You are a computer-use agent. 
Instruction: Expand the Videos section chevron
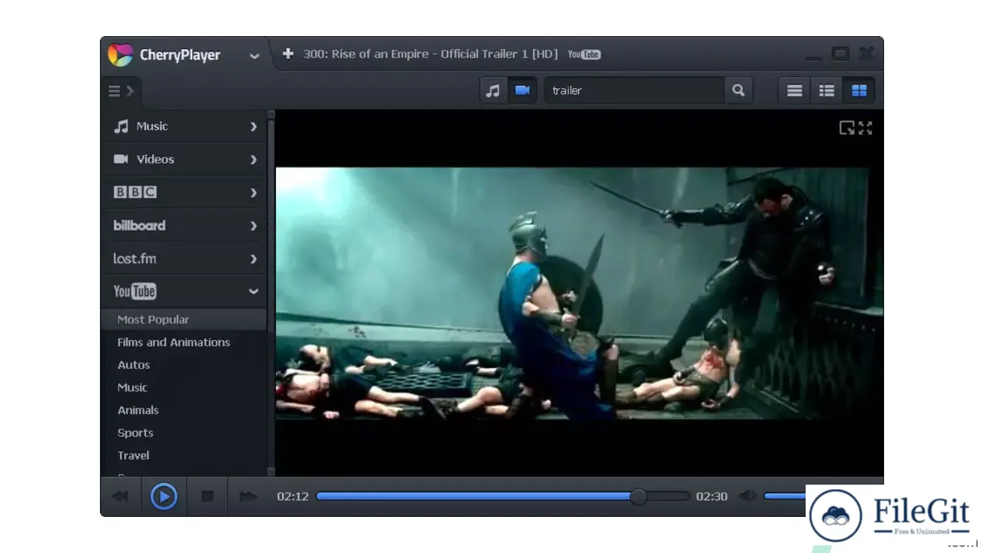click(253, 160)
